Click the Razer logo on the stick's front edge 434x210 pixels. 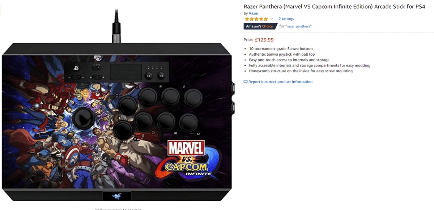[x=117, y=196]
